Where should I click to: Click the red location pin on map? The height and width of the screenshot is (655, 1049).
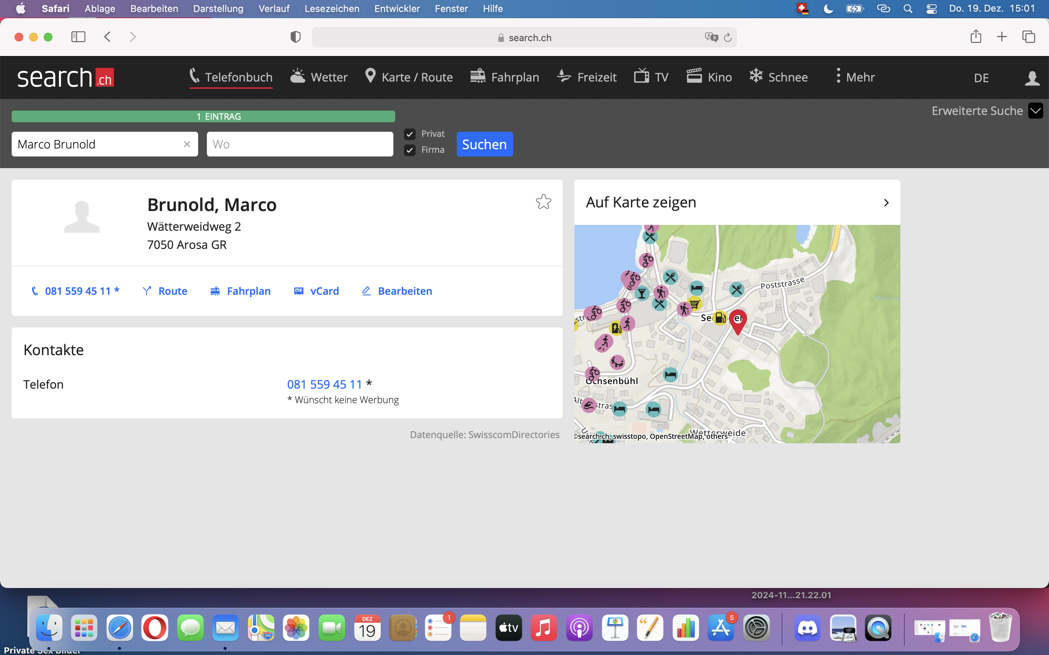pyautogui.click(x=737, y=322)
